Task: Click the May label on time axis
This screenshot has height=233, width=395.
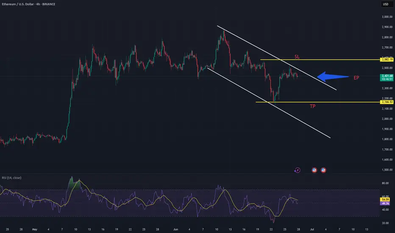Action: click(34, 230)
